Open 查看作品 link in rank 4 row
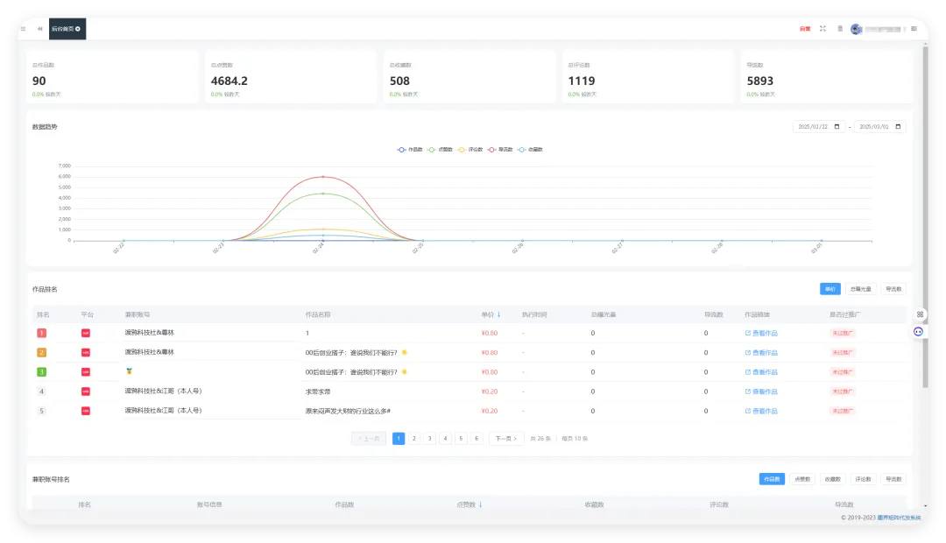 click(761, 391)
